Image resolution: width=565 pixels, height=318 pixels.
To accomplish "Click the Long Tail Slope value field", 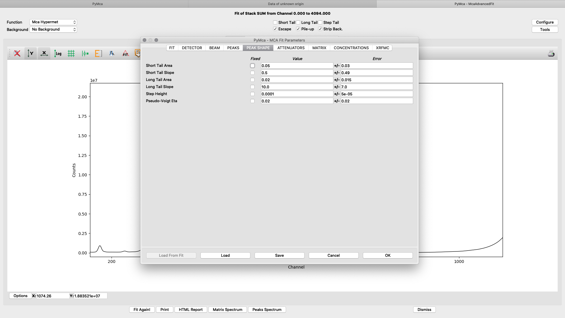I will (297, 87).
